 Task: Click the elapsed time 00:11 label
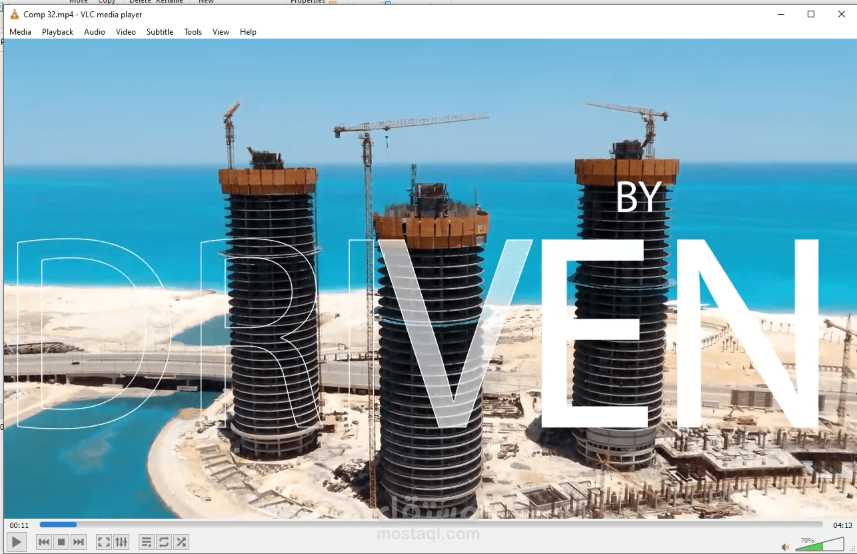(19, 525)
